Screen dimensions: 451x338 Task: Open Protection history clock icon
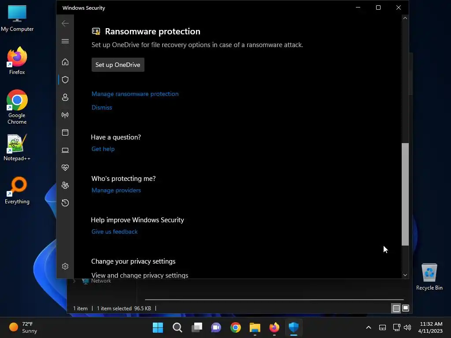coord(65,203)
